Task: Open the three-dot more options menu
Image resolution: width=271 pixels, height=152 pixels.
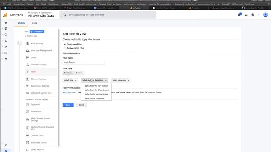Action: click(x=259, y=15)
